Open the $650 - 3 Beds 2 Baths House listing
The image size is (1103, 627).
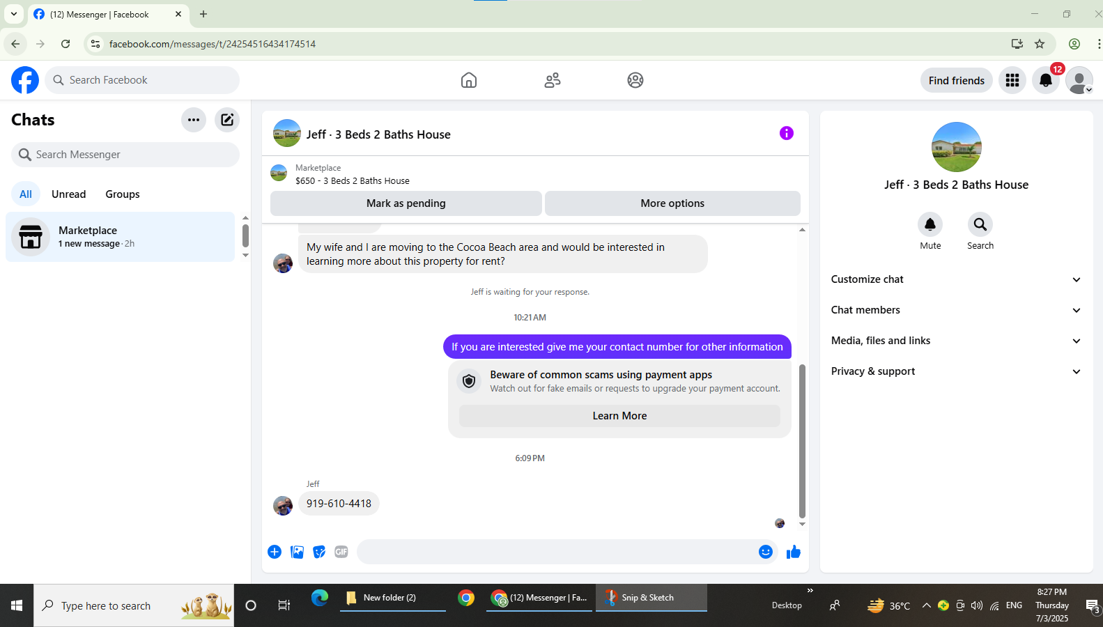(353, 180)
